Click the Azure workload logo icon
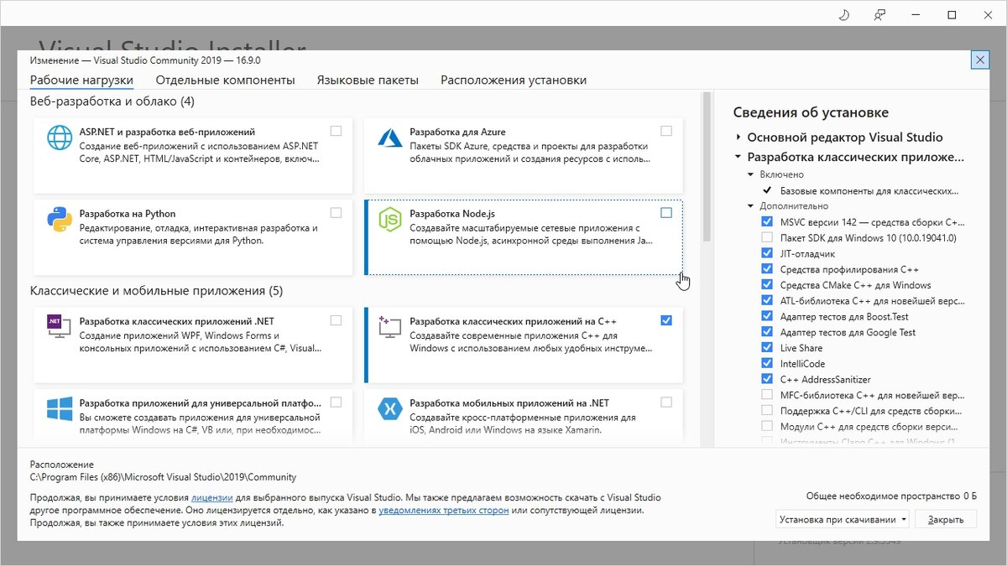The width and height of the screenshot is (1007, 566). click(389, 139)
